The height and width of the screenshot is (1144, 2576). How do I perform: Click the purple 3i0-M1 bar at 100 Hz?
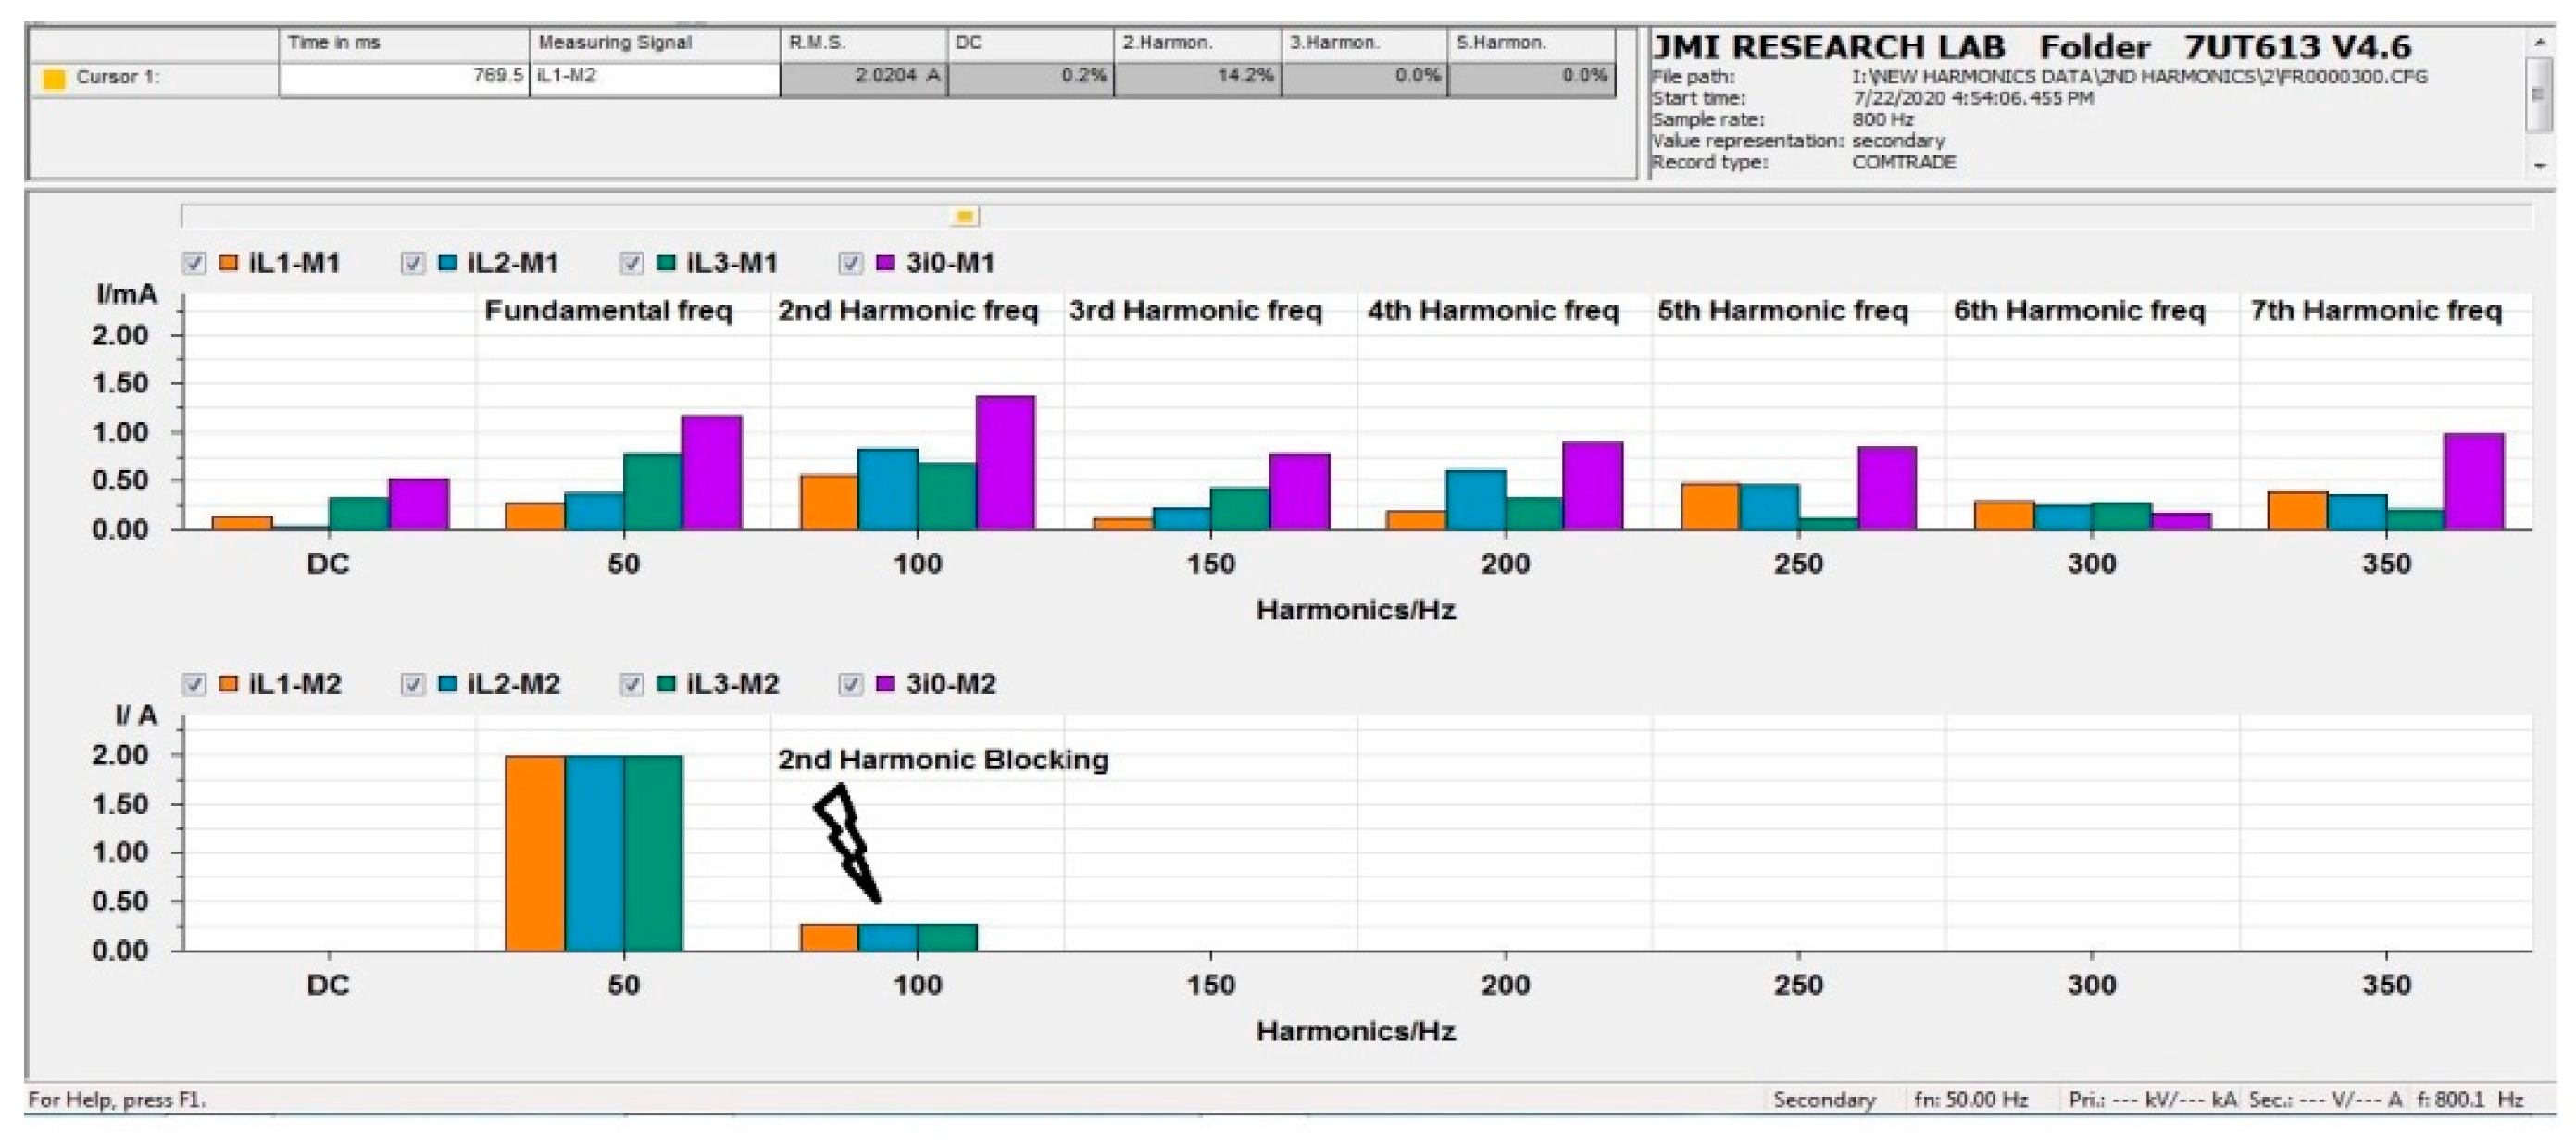(x=1005, y=463)
